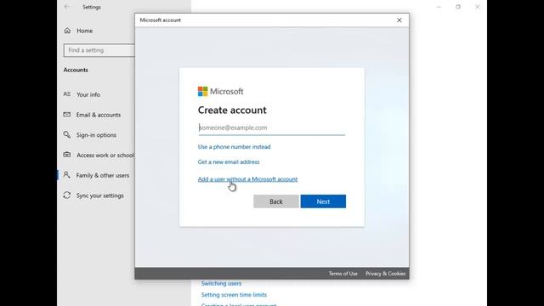The image size is (544, 306).
Task: Click the Next button
Action: 323,201
